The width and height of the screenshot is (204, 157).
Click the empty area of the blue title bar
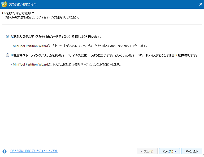(119, 4)
